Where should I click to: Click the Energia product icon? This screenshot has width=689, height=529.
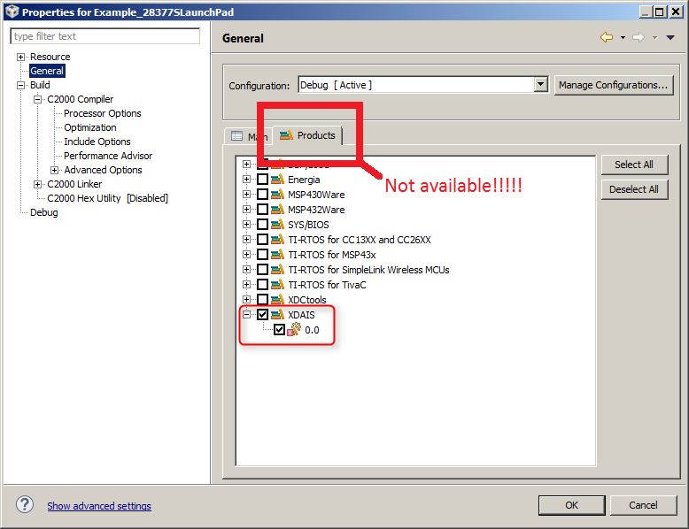[277, 179]
